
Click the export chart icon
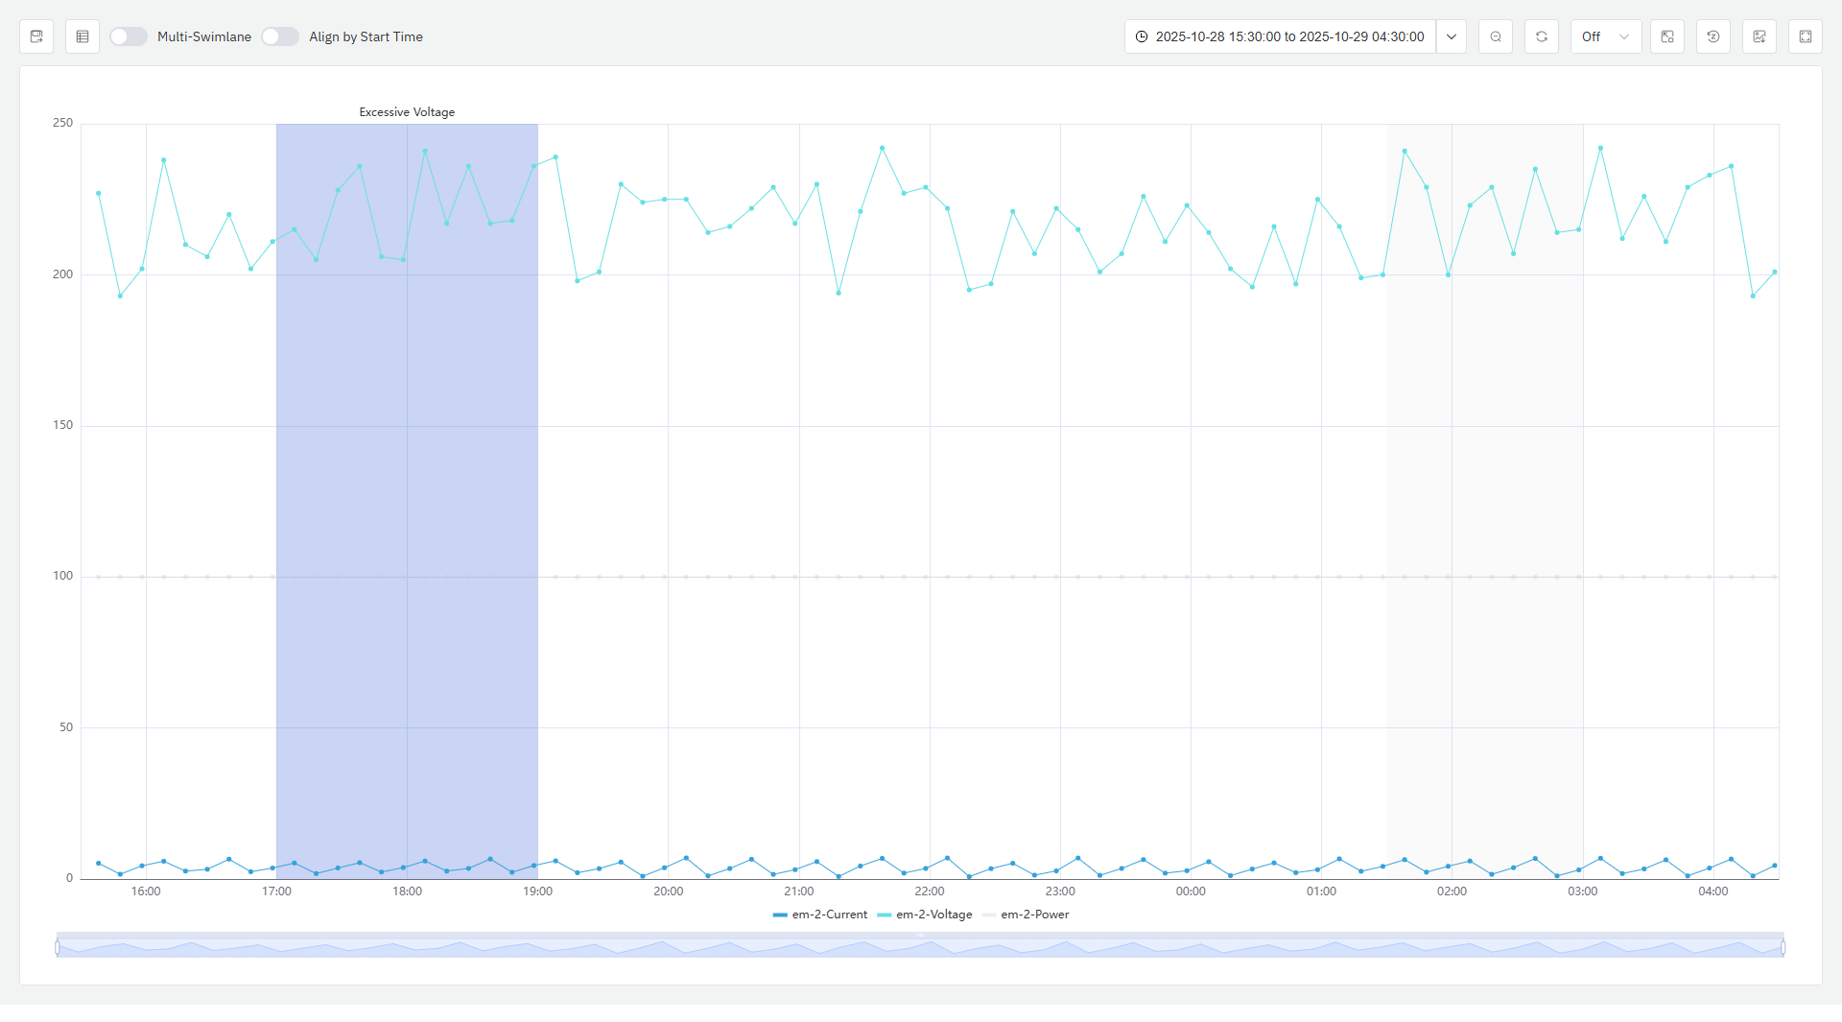coord(36,36)
